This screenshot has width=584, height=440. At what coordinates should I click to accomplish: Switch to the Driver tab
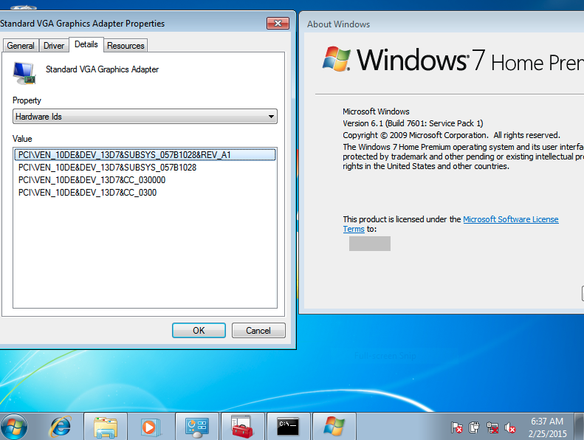(x=54, y=46)
